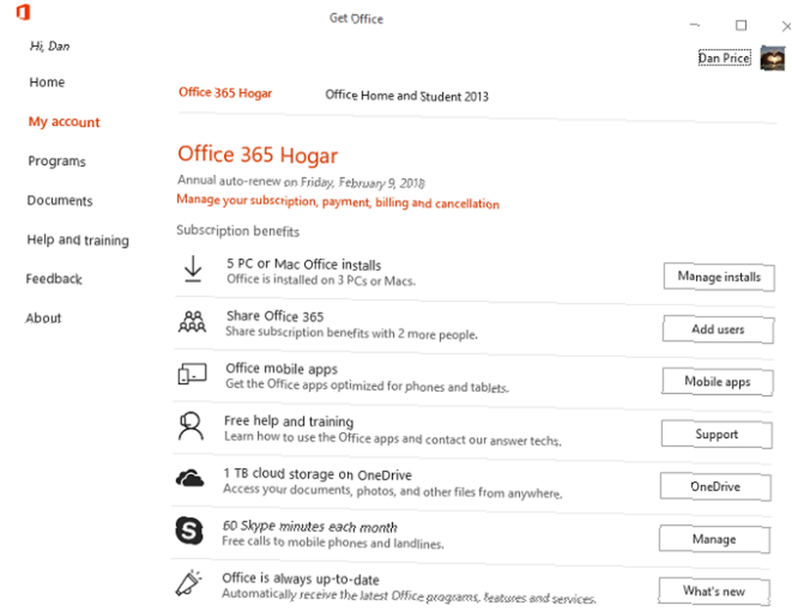Click 'Office is installed on 3 PCs or Macs.'
The height and width of the screenshot is (612, 792).
(321, 280)
